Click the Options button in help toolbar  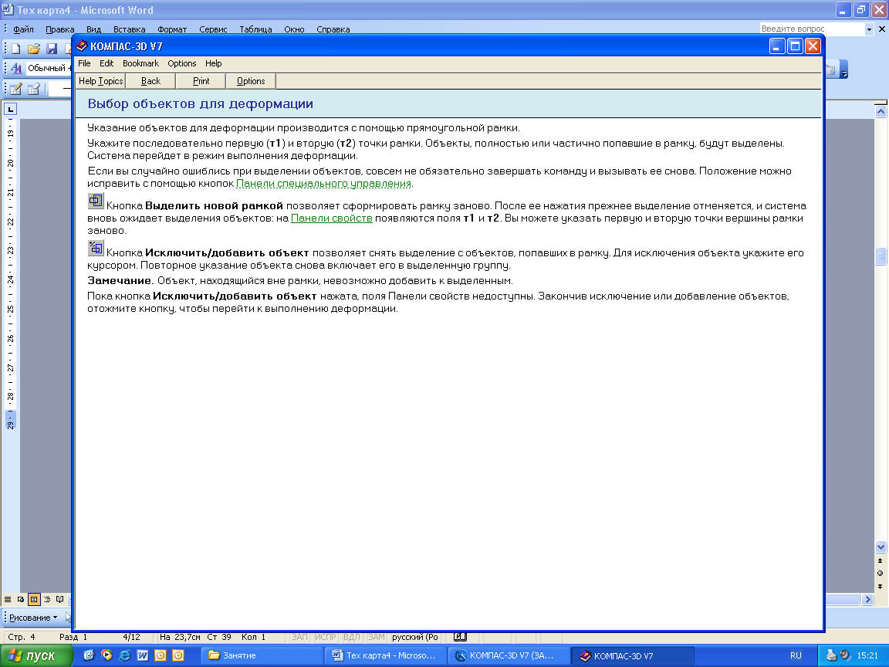pyautogui.click(x=251, y=81)
